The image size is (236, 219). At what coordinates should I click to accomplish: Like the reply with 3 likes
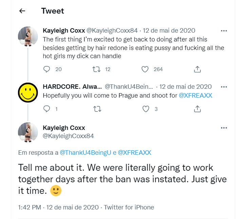pyautogui.click(x=146, y=109)
